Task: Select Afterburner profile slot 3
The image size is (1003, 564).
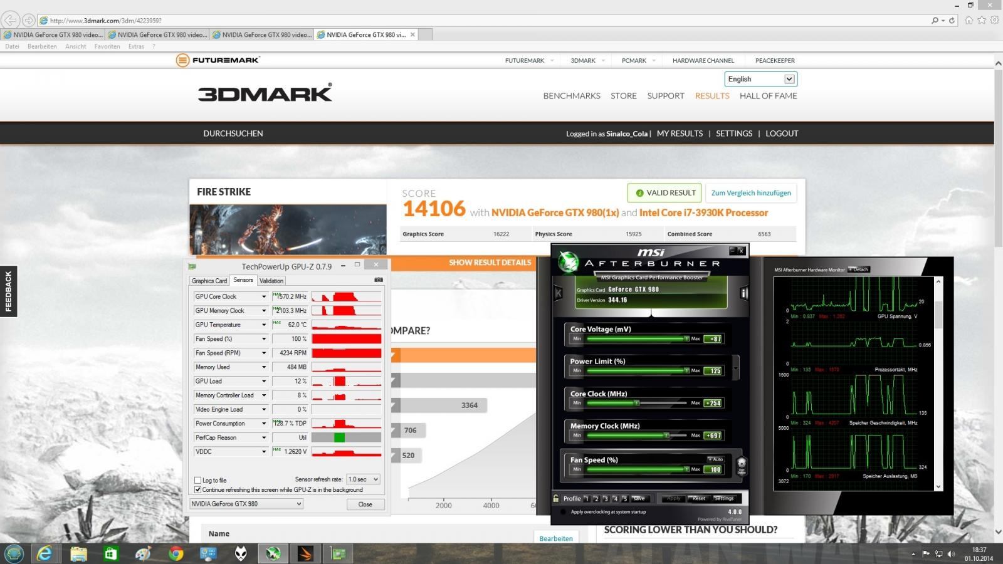Action: 606,499
